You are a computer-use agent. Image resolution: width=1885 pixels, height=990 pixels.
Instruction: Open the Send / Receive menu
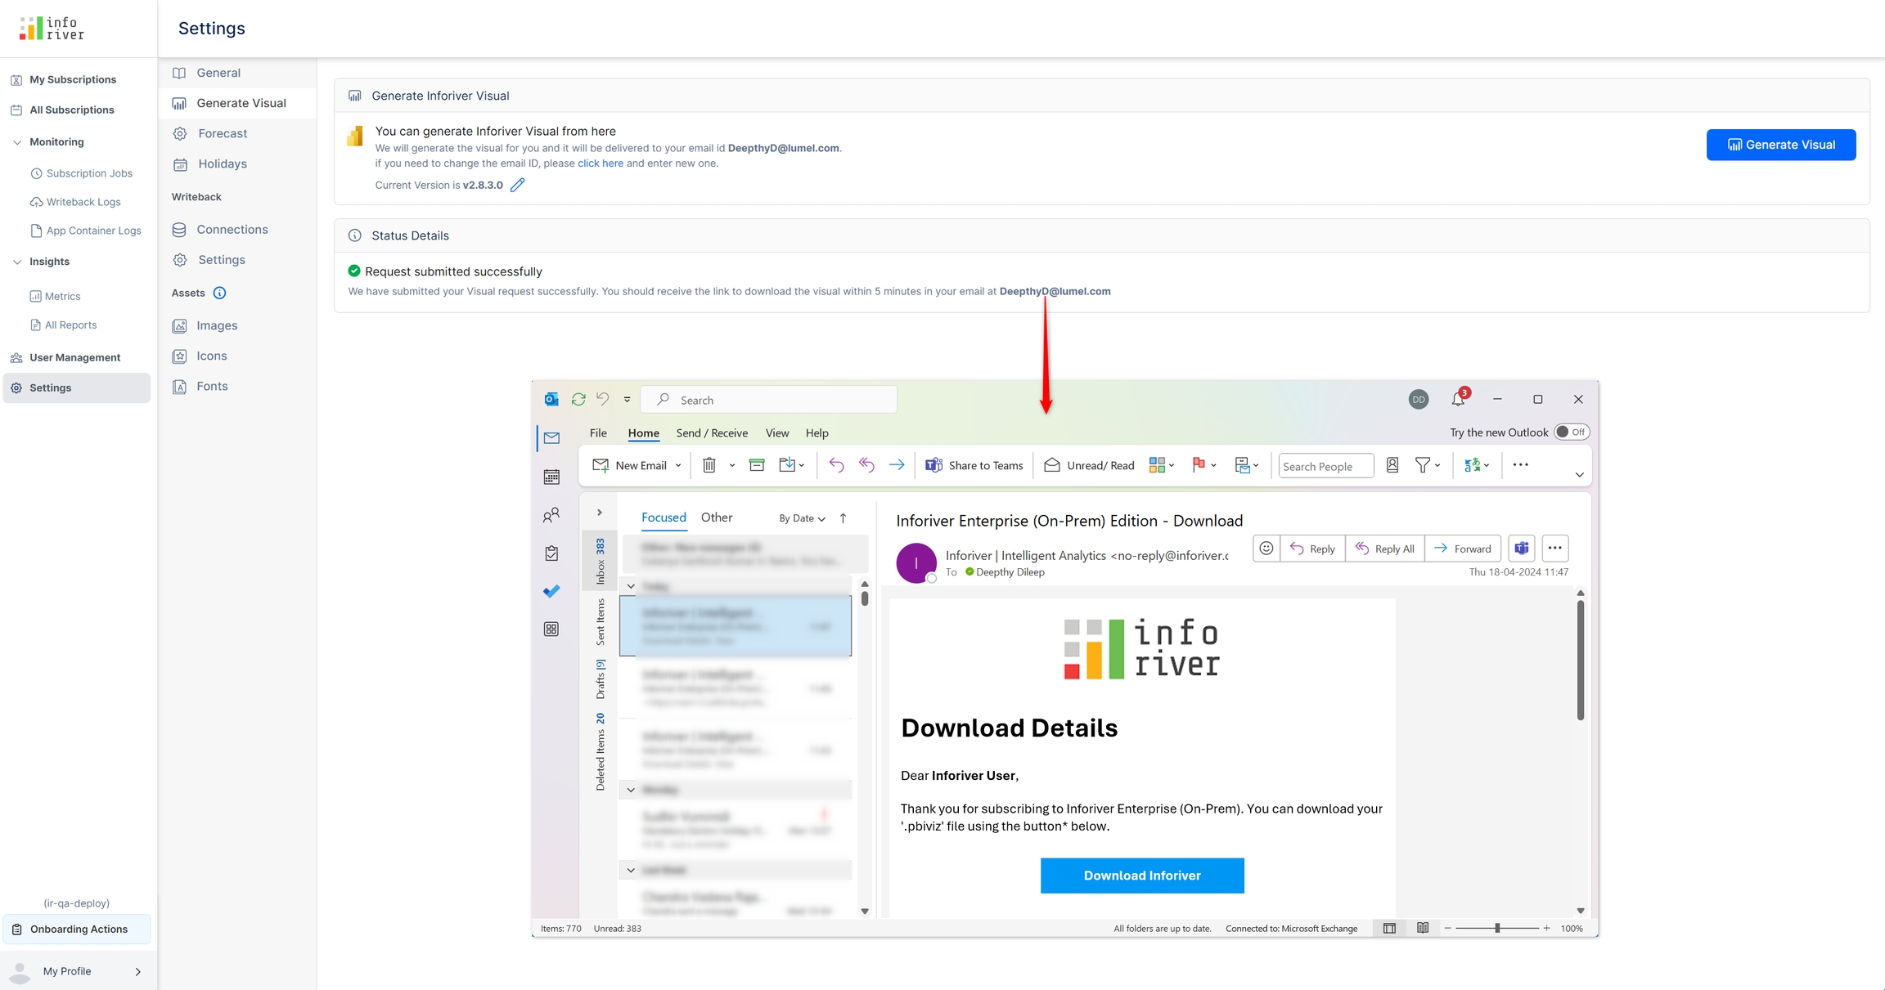point(712,433)
